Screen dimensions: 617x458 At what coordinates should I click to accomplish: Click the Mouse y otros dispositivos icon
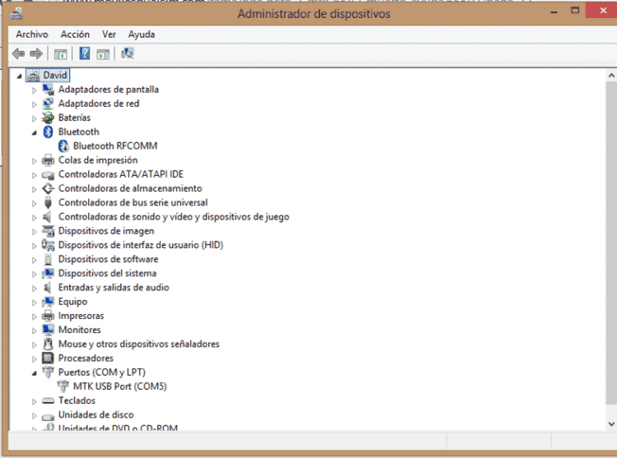[x=48, y=345]
